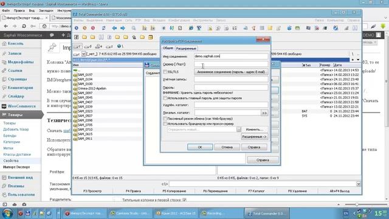Click the green-blue swap arrows toolbar icon

pyautogui.click(x=171, y=28)
